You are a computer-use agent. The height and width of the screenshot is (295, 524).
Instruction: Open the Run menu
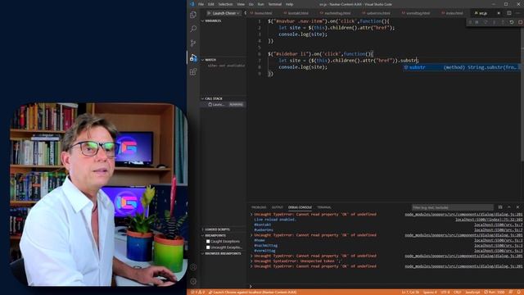[260, 4]
